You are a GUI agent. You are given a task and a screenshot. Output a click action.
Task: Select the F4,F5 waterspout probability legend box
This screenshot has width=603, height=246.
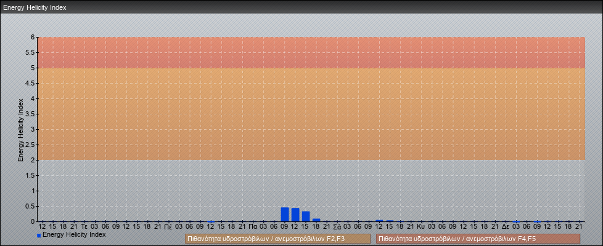478,239
